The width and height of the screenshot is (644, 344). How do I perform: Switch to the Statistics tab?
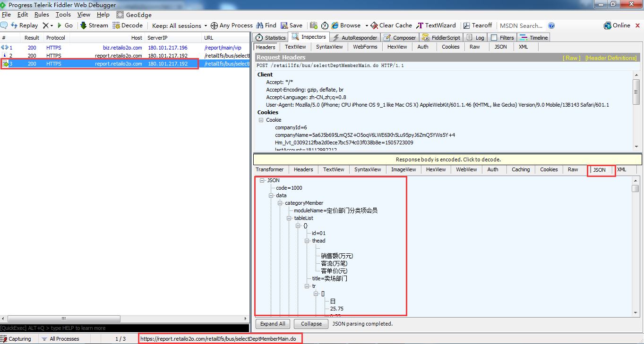coord(271,37)
